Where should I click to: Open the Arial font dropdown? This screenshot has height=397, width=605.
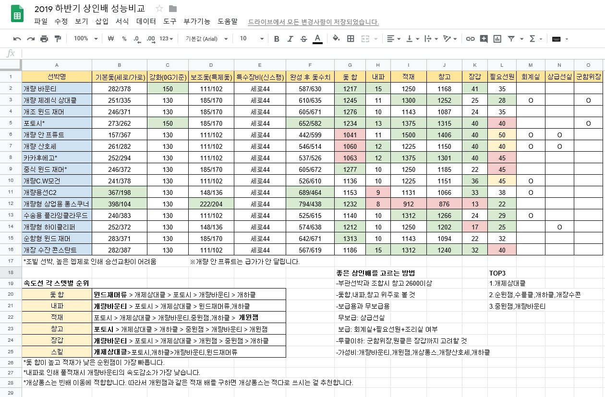point(206,39)
